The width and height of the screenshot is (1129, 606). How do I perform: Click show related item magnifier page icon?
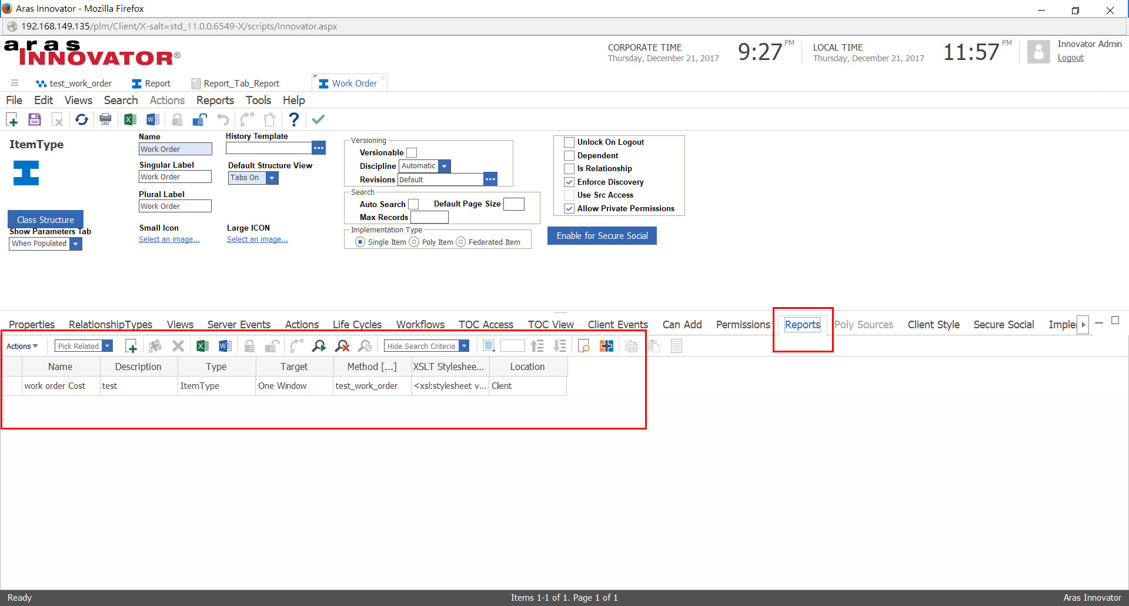point(584,346)
